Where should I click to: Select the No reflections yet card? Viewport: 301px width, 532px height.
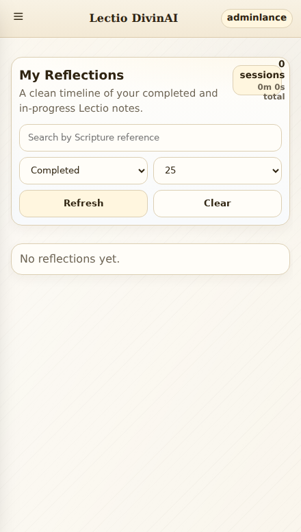150,259
